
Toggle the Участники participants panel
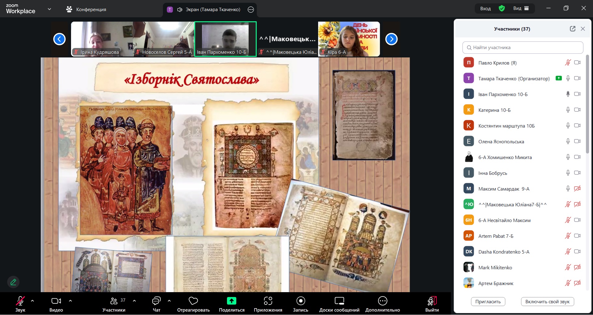(114, 301)
